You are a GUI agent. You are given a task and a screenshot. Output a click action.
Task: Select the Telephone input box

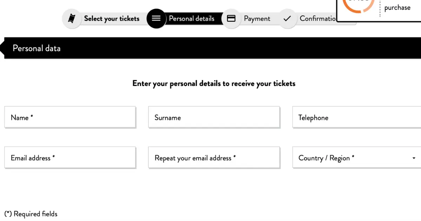point(357,117)
